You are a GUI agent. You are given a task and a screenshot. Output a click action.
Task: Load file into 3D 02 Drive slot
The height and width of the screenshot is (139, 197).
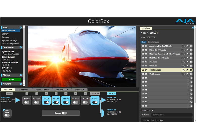pyautogui.click(x=183, y=50)
